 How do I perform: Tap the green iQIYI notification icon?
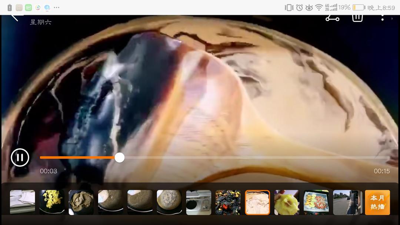29,7
